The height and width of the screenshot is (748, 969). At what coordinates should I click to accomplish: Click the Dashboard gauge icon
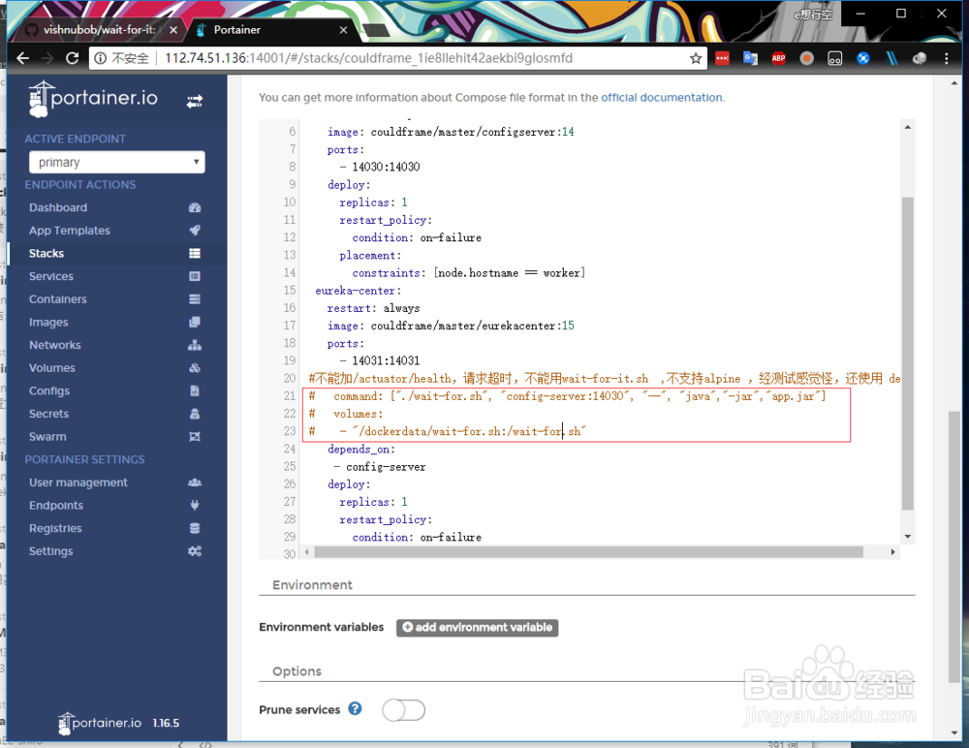[x=195, y=207]
